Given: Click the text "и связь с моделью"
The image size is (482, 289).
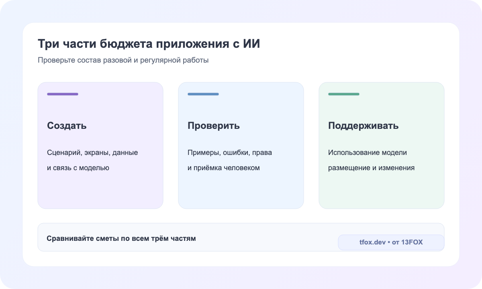Looking at the screenshot, I should tap(78, 168).
